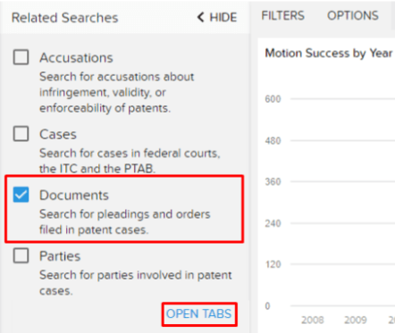
Task: Select the Accusations heading label
Action: click(x=76, y=58)
